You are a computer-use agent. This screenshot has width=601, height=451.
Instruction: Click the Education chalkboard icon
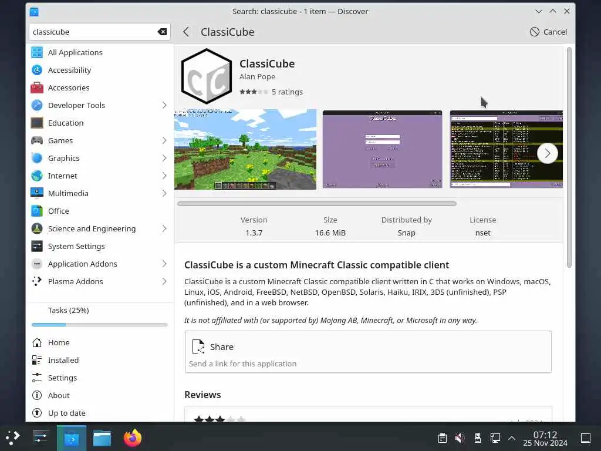[37, 123]
